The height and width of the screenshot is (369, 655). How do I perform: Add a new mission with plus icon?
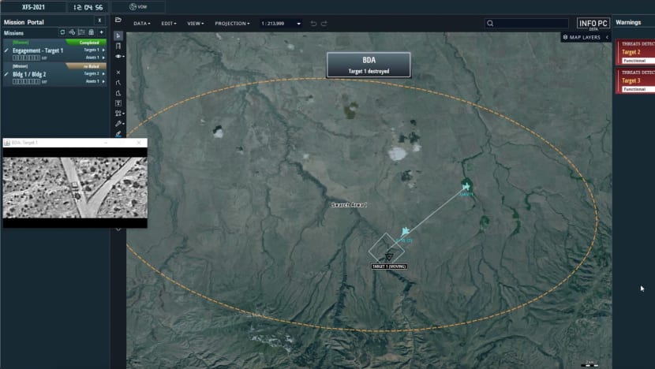pos(101,32)
